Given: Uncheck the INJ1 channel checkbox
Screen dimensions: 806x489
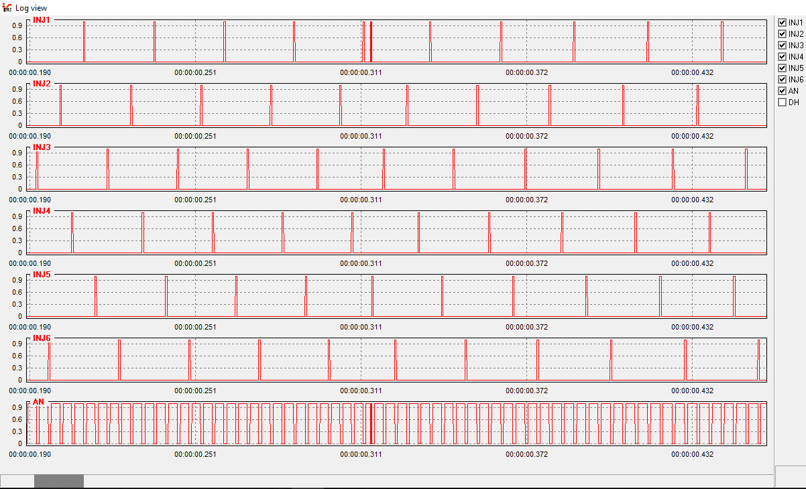Looking at the screenshot, I should coord(782,22).
